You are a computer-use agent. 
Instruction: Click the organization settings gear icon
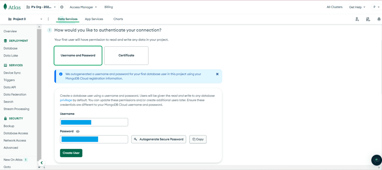(x=62, y=7)
